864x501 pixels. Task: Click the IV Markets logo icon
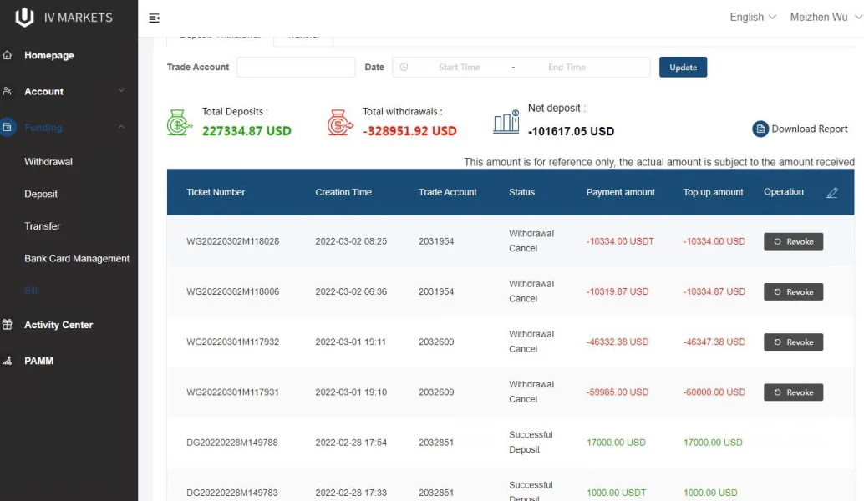coord(25,17)
